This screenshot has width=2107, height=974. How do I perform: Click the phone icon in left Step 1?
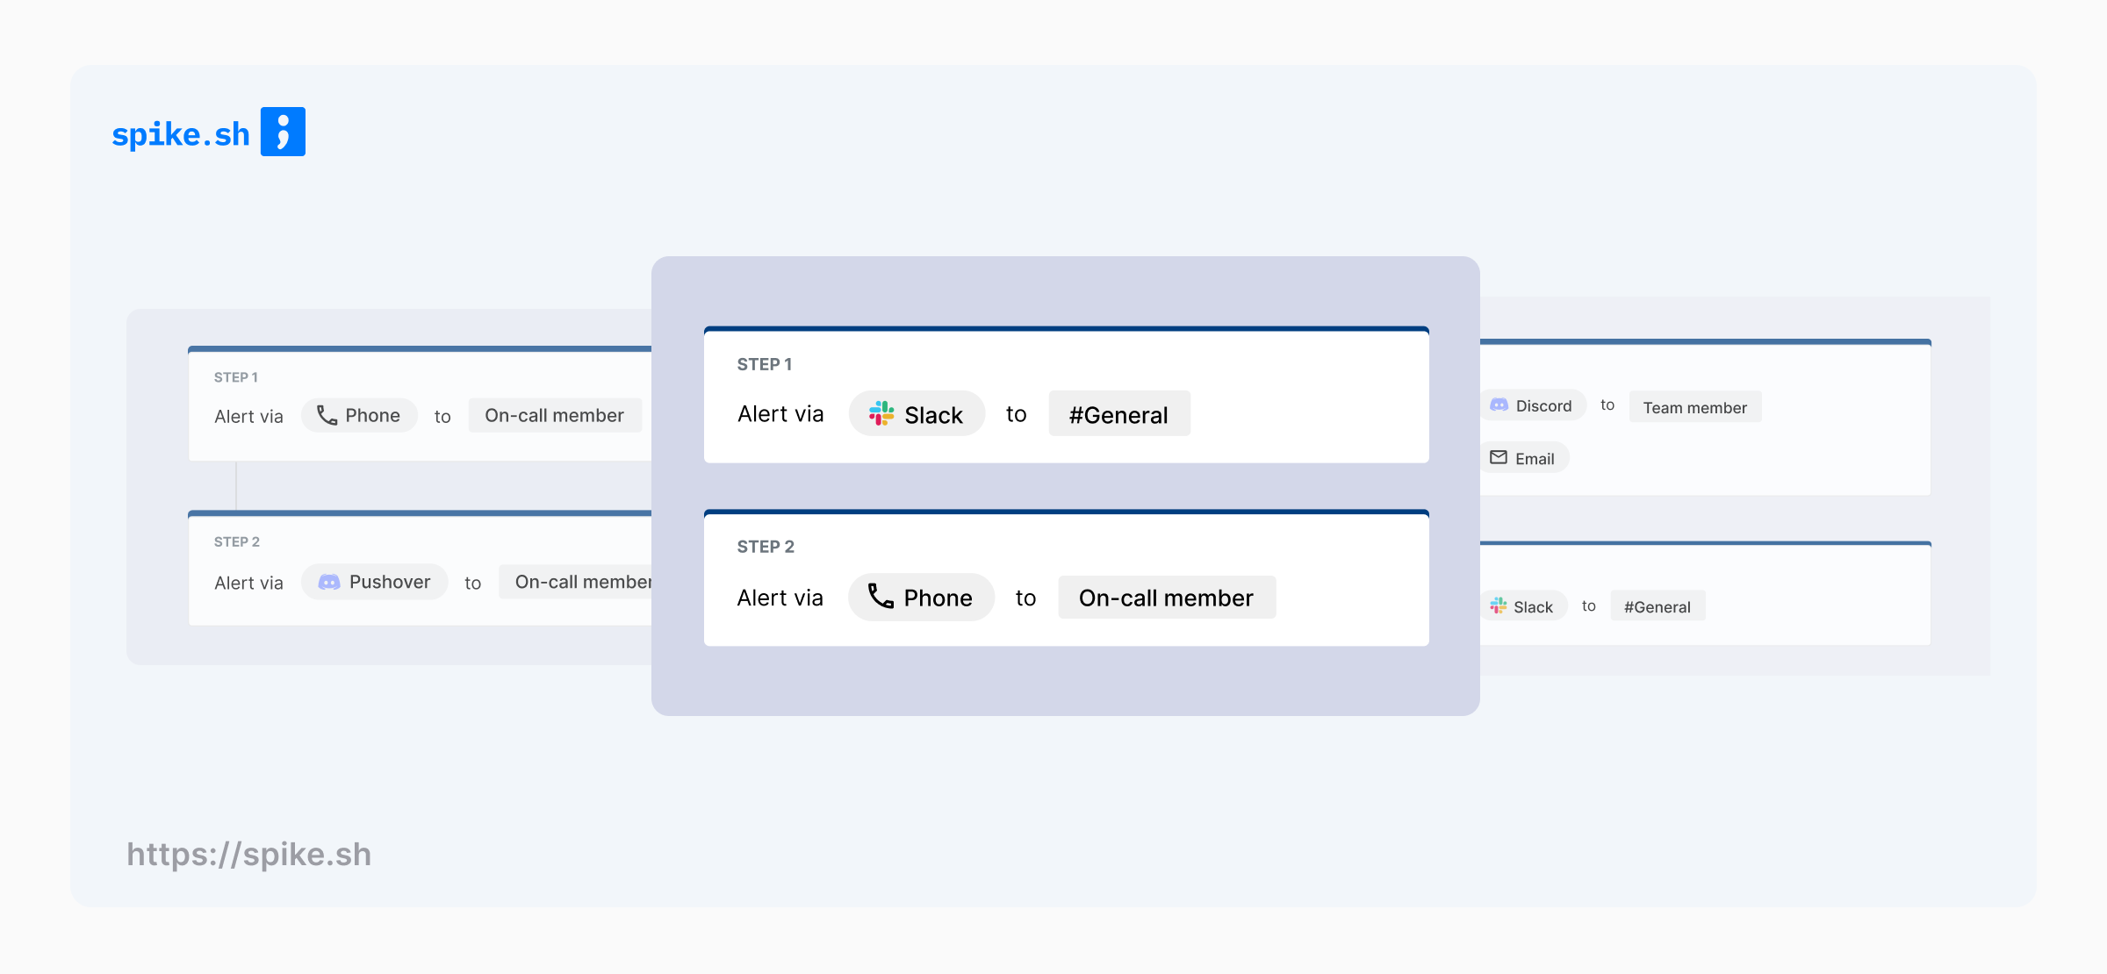[325, 414]
